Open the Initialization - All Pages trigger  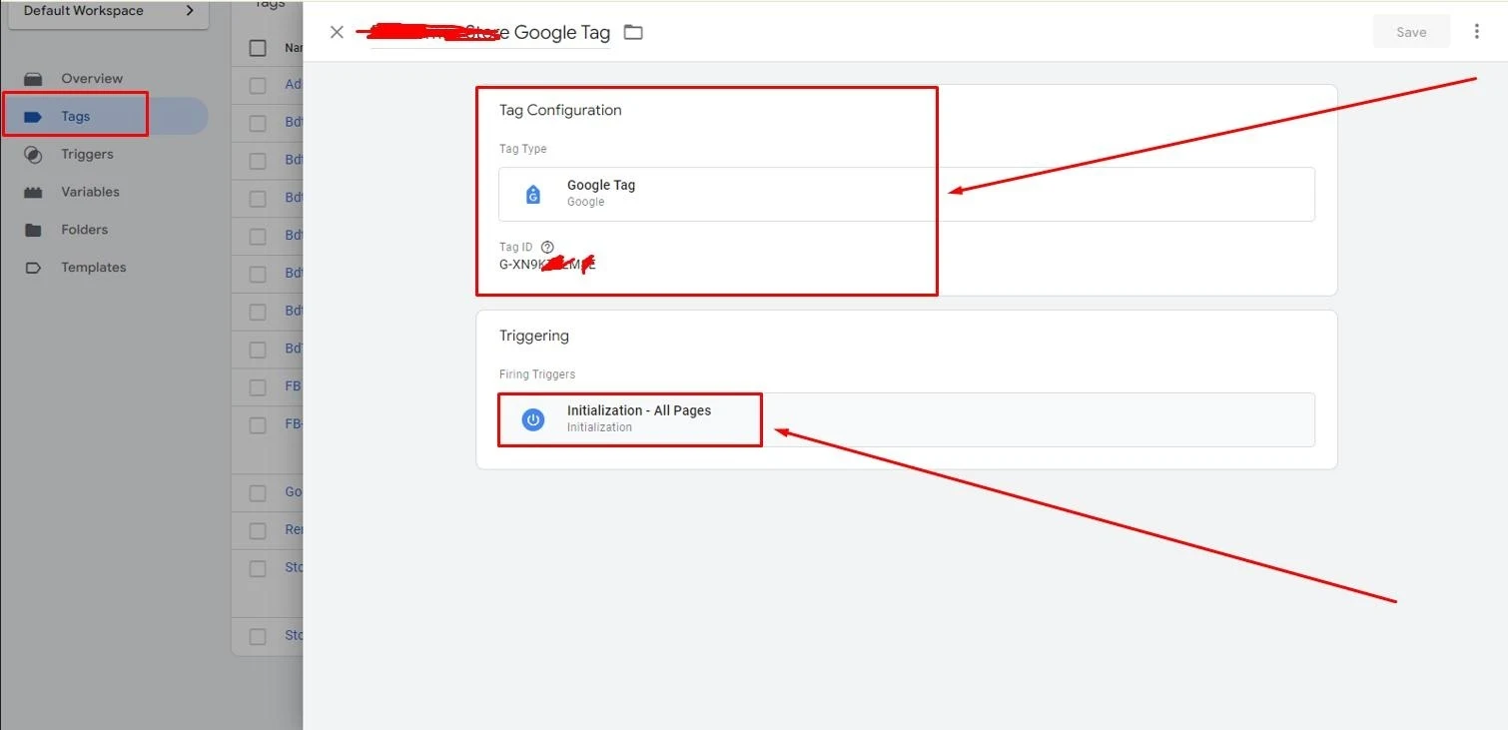(x=906, y=419)
